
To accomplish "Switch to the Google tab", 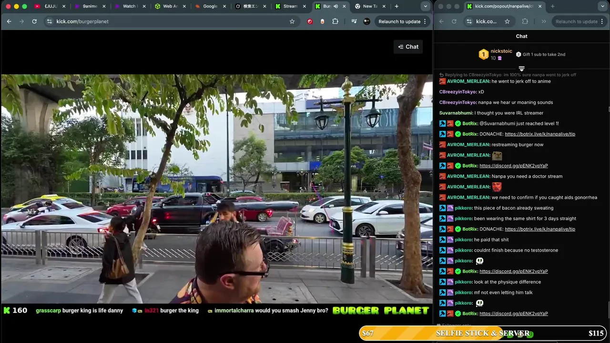I will point(210,6).
